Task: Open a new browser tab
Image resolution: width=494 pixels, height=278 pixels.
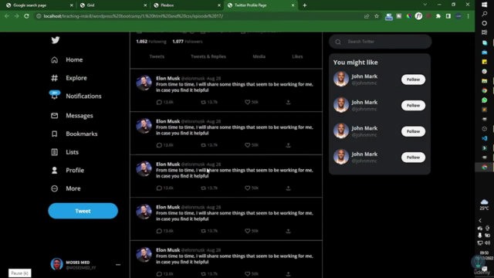Action: click(x=305, y=5)
